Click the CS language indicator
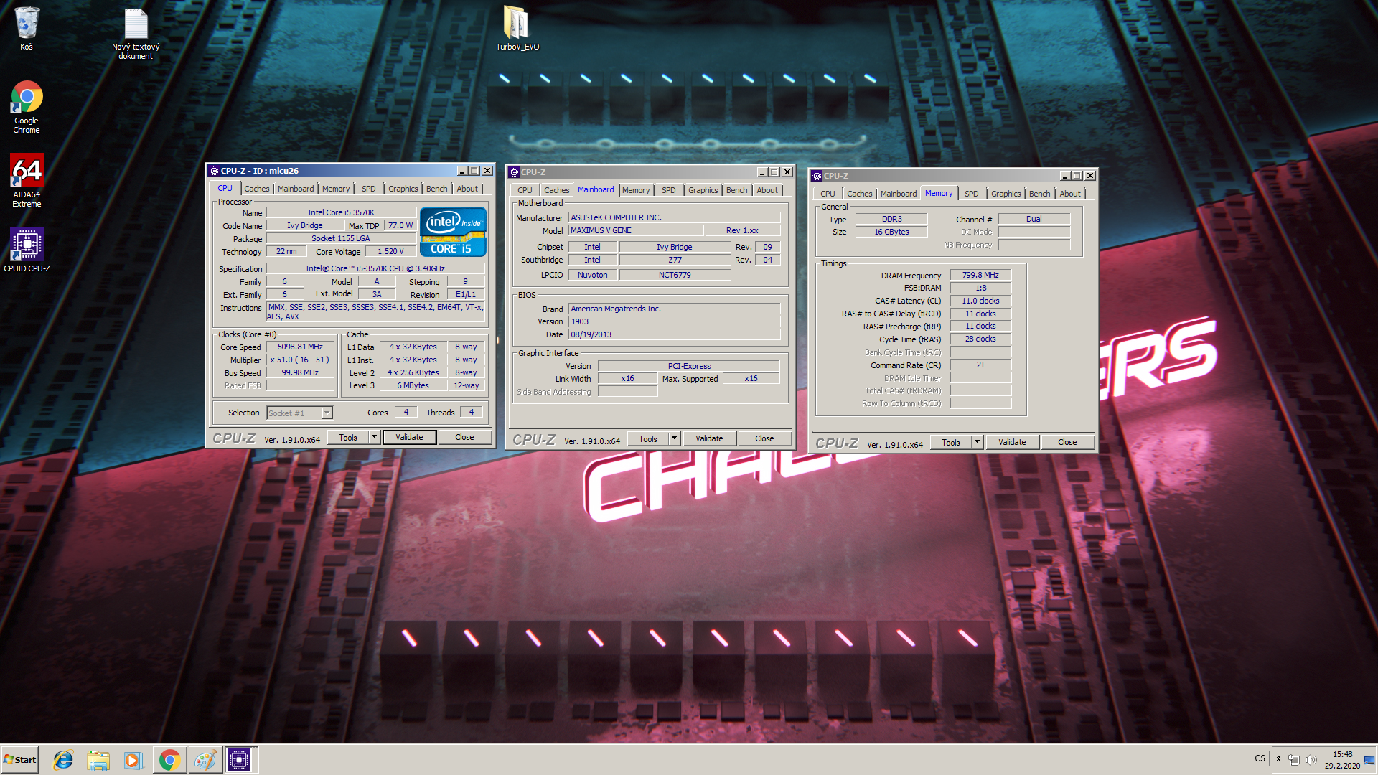The width and height of the screenshot is (1378, 775). tap(1260, 758)
